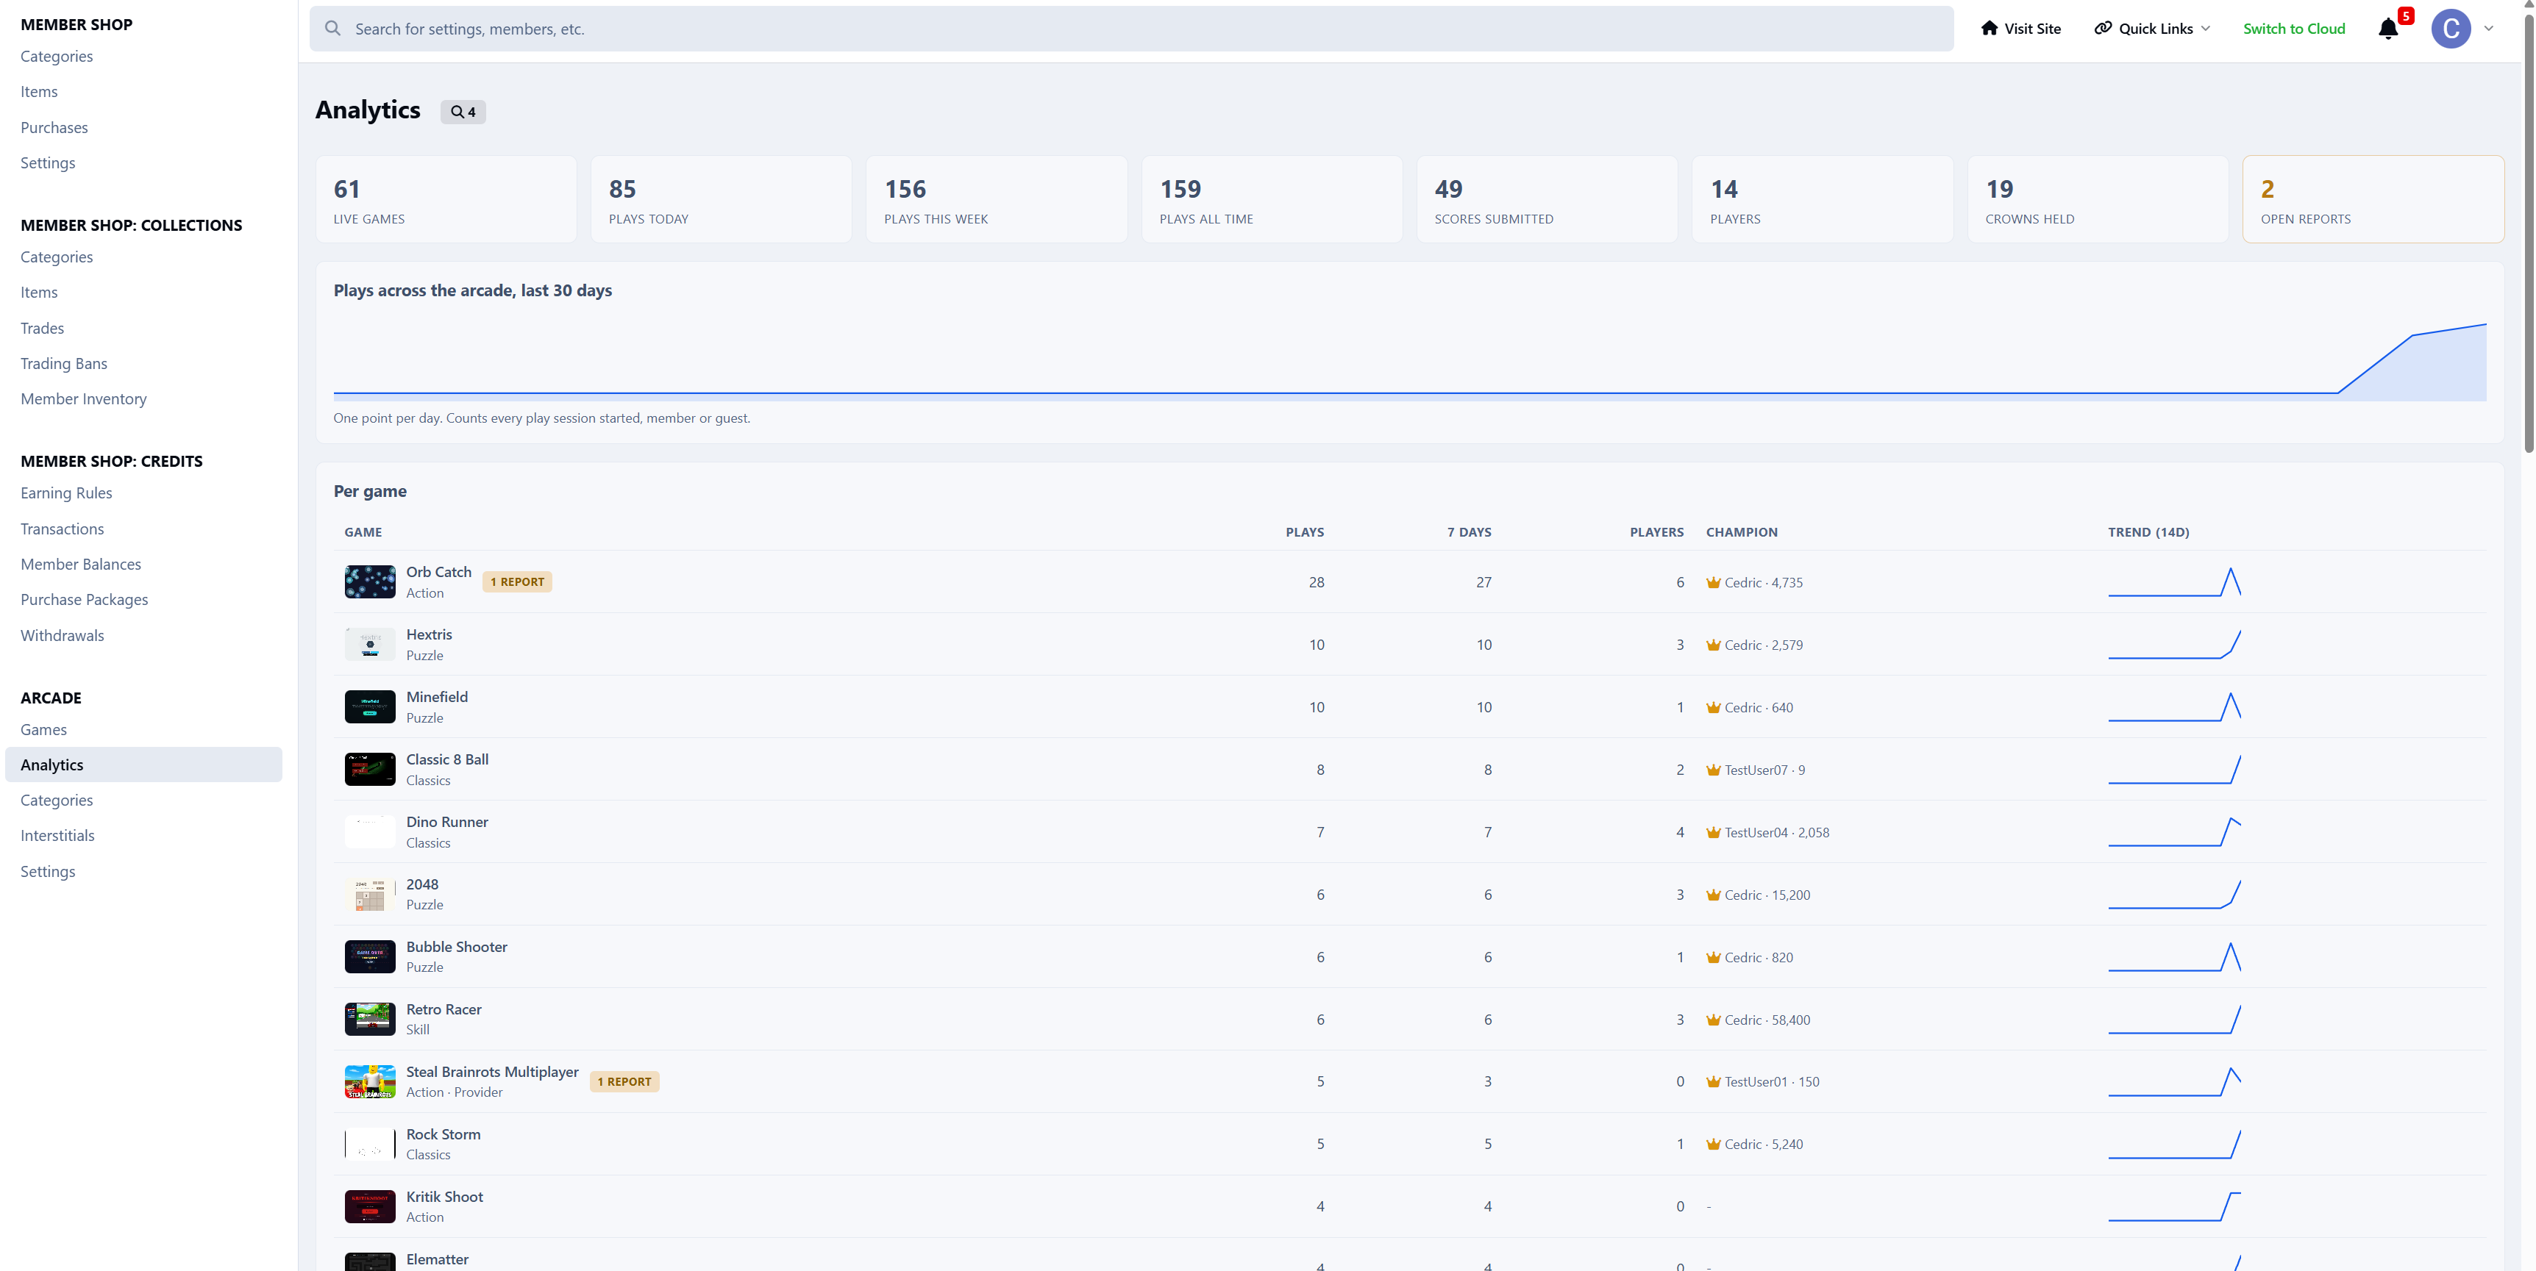Open the Games page in Arcade menu
2536x1271 pixels.
tap(43, 729)
